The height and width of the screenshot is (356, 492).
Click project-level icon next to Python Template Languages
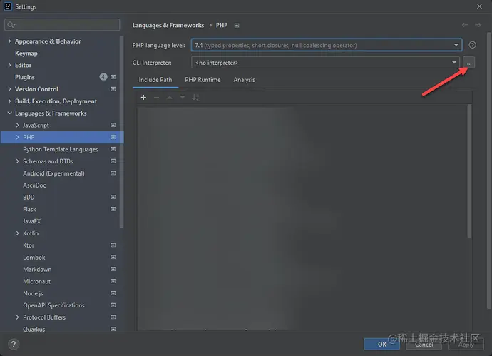coord(113,149)
